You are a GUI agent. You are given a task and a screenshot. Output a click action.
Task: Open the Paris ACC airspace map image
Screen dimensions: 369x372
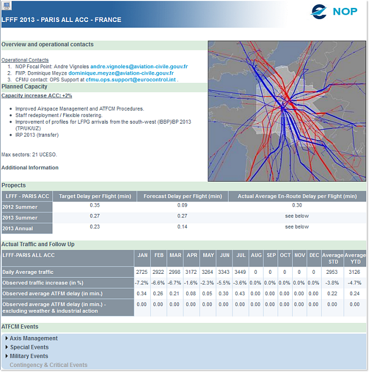(287, 111)
